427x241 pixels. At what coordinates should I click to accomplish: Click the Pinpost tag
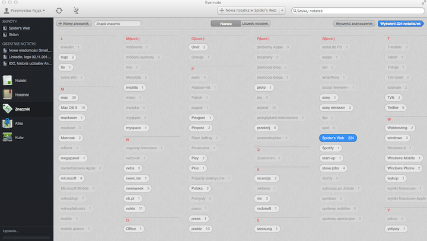point(200,128)
